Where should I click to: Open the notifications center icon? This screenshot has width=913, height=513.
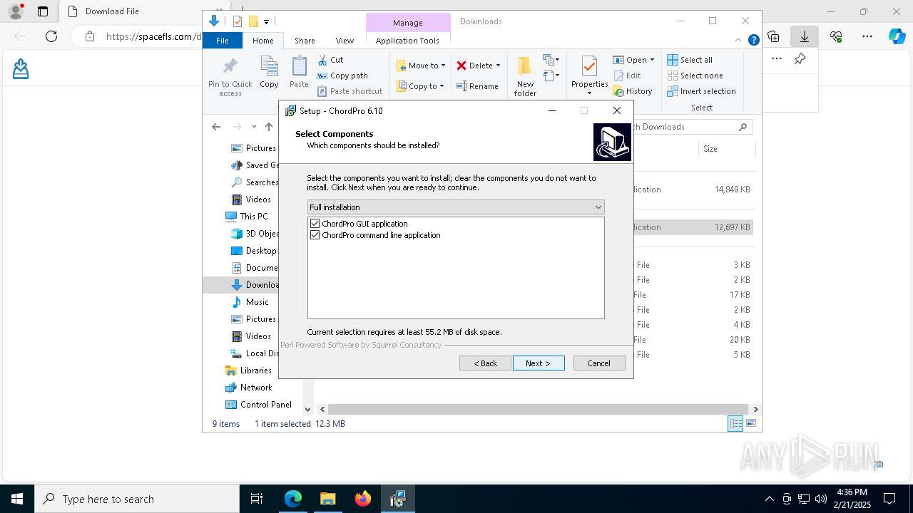click(889, 499)
